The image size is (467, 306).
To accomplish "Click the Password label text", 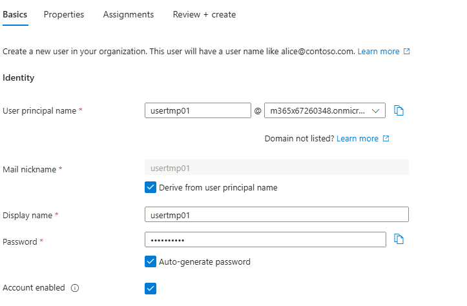I will 20,241.
